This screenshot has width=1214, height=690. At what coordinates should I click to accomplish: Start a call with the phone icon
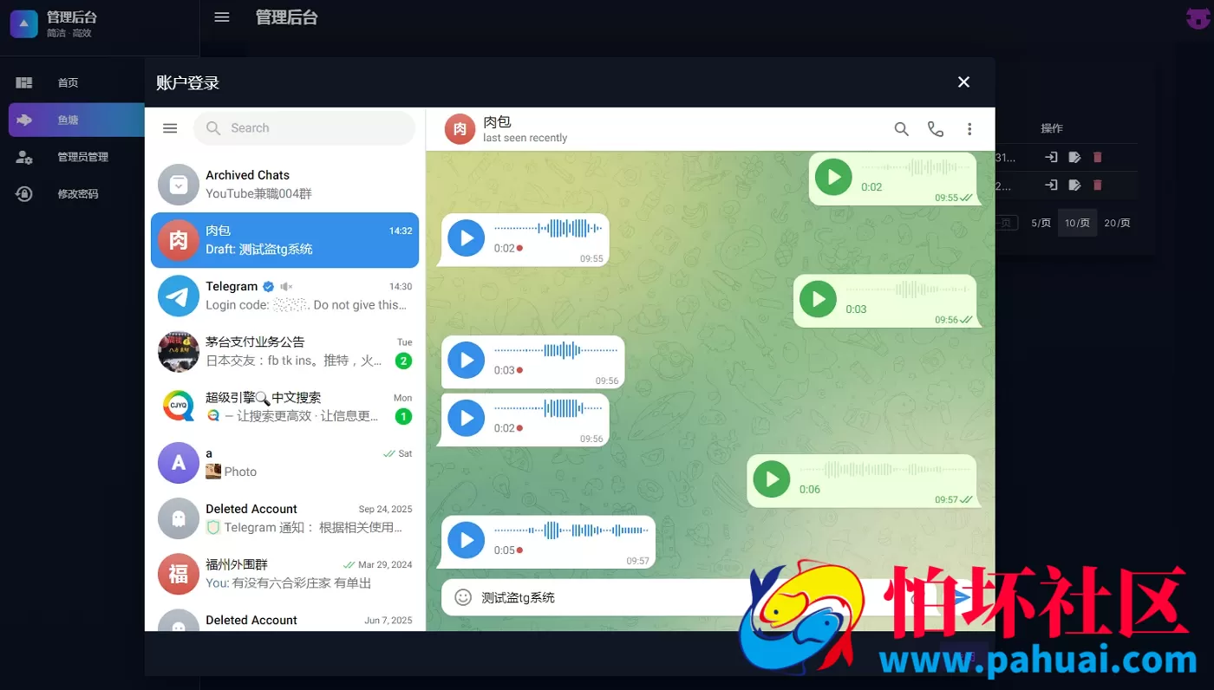936,129
